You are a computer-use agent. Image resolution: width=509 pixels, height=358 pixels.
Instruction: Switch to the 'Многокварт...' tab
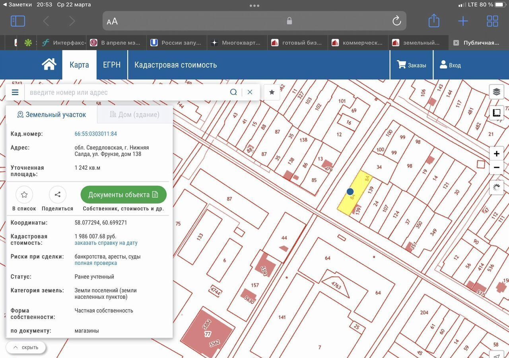point(237,43)
